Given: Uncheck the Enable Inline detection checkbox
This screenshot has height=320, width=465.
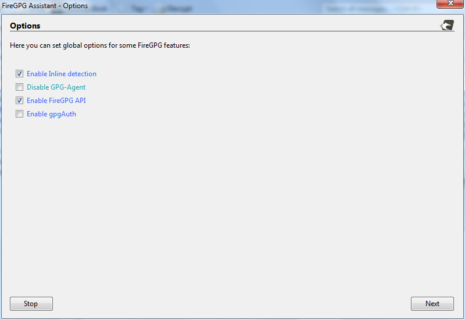Looking at the screenshot, I should [x=20, y=74].
